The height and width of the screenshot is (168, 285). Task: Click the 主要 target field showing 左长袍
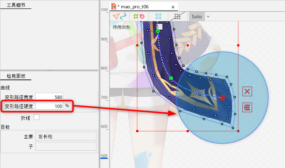pyautogui.click(x=66, y=136)
